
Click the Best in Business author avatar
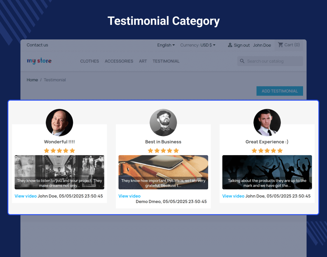click(x=163, y=122)
